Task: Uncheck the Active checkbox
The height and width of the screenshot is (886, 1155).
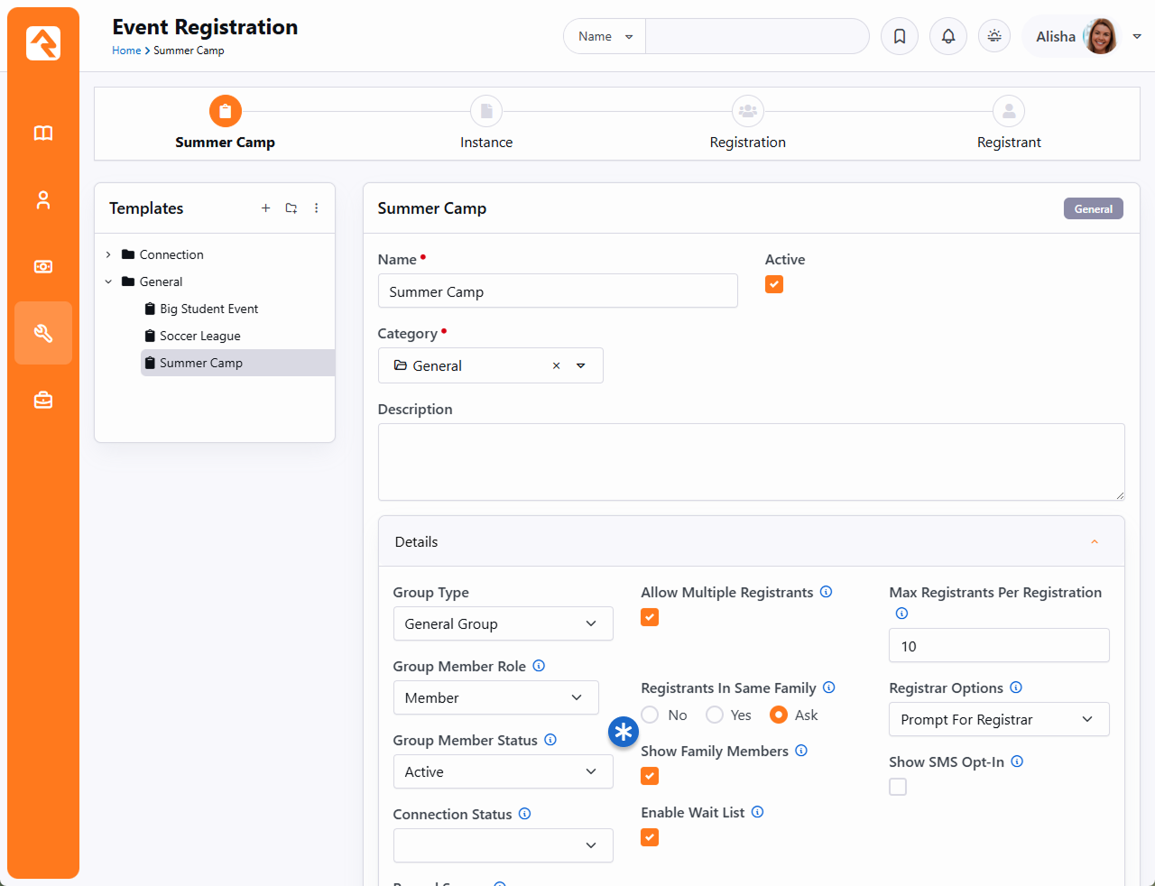Action: click(x=774, y=284)
